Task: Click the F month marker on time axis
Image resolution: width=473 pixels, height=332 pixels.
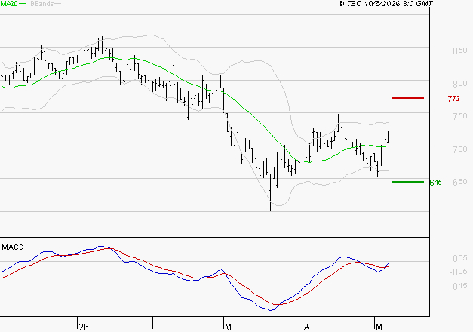Action: tap(156, 327)
